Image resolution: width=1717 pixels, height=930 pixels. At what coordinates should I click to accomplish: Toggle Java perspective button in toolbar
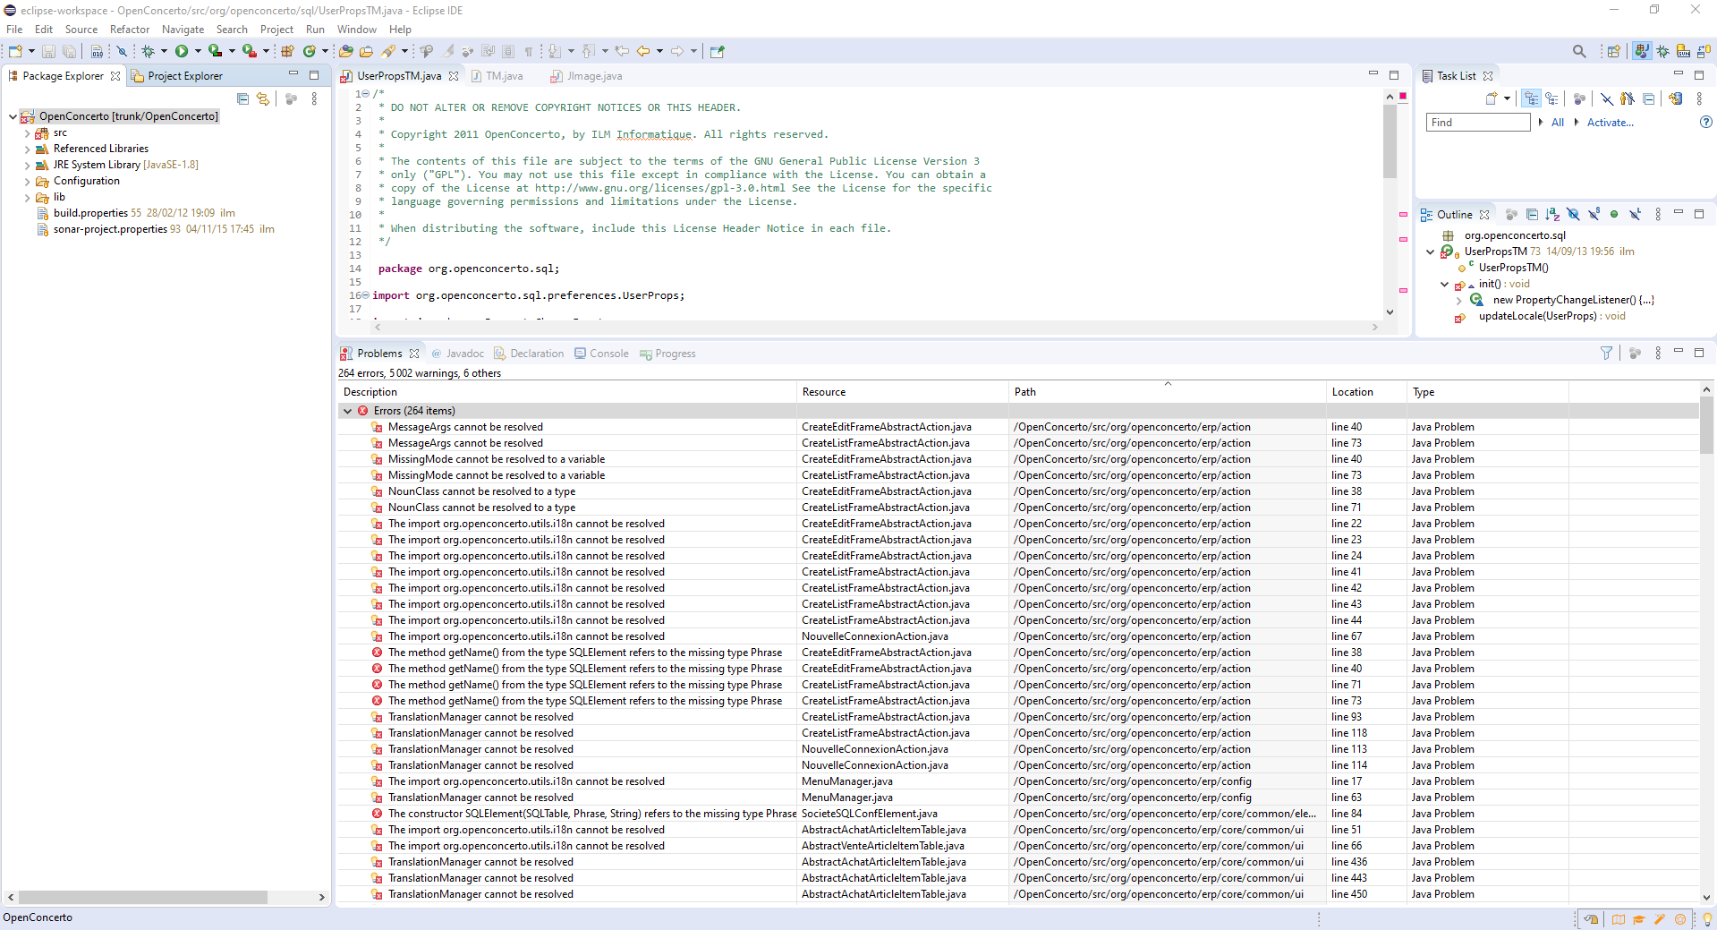point(1642,51)
